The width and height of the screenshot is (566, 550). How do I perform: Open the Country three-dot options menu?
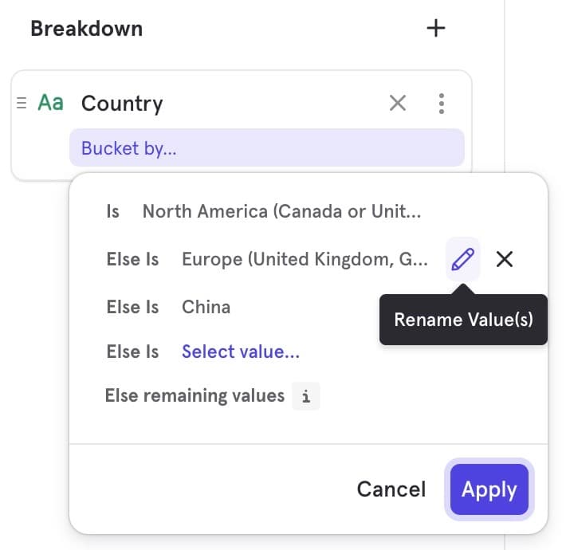pyautogui.click(x=441, y=103)
